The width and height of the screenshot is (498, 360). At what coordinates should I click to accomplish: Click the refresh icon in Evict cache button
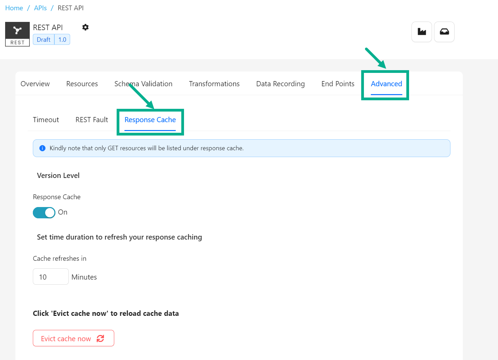[x=100, y=338]
